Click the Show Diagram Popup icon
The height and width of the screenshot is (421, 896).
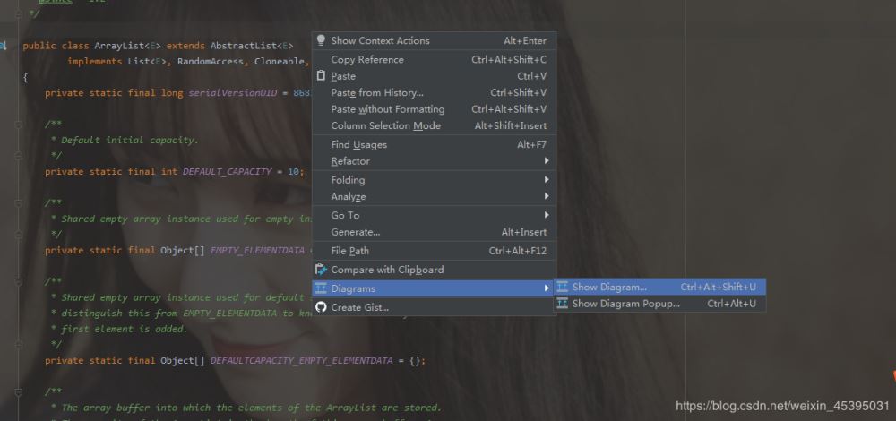(x=563, y=304)
